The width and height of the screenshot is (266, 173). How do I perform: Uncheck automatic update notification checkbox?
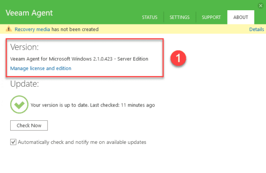[13, 142]
